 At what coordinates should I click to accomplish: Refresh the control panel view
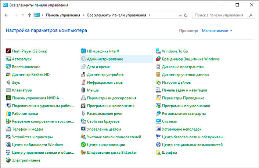[x=186, y=15]
